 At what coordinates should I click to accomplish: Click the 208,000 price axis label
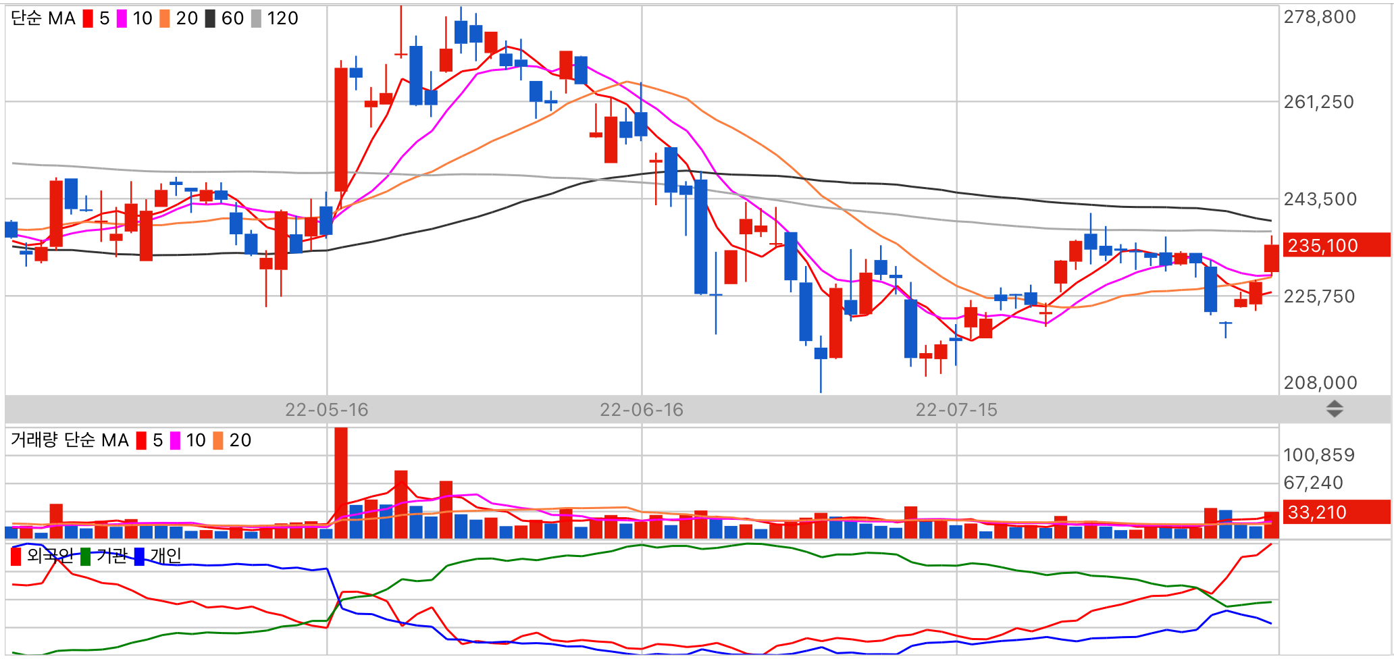[1320, 383]
